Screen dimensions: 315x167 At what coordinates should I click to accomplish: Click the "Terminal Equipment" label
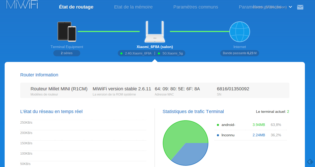tap(67, 47)
